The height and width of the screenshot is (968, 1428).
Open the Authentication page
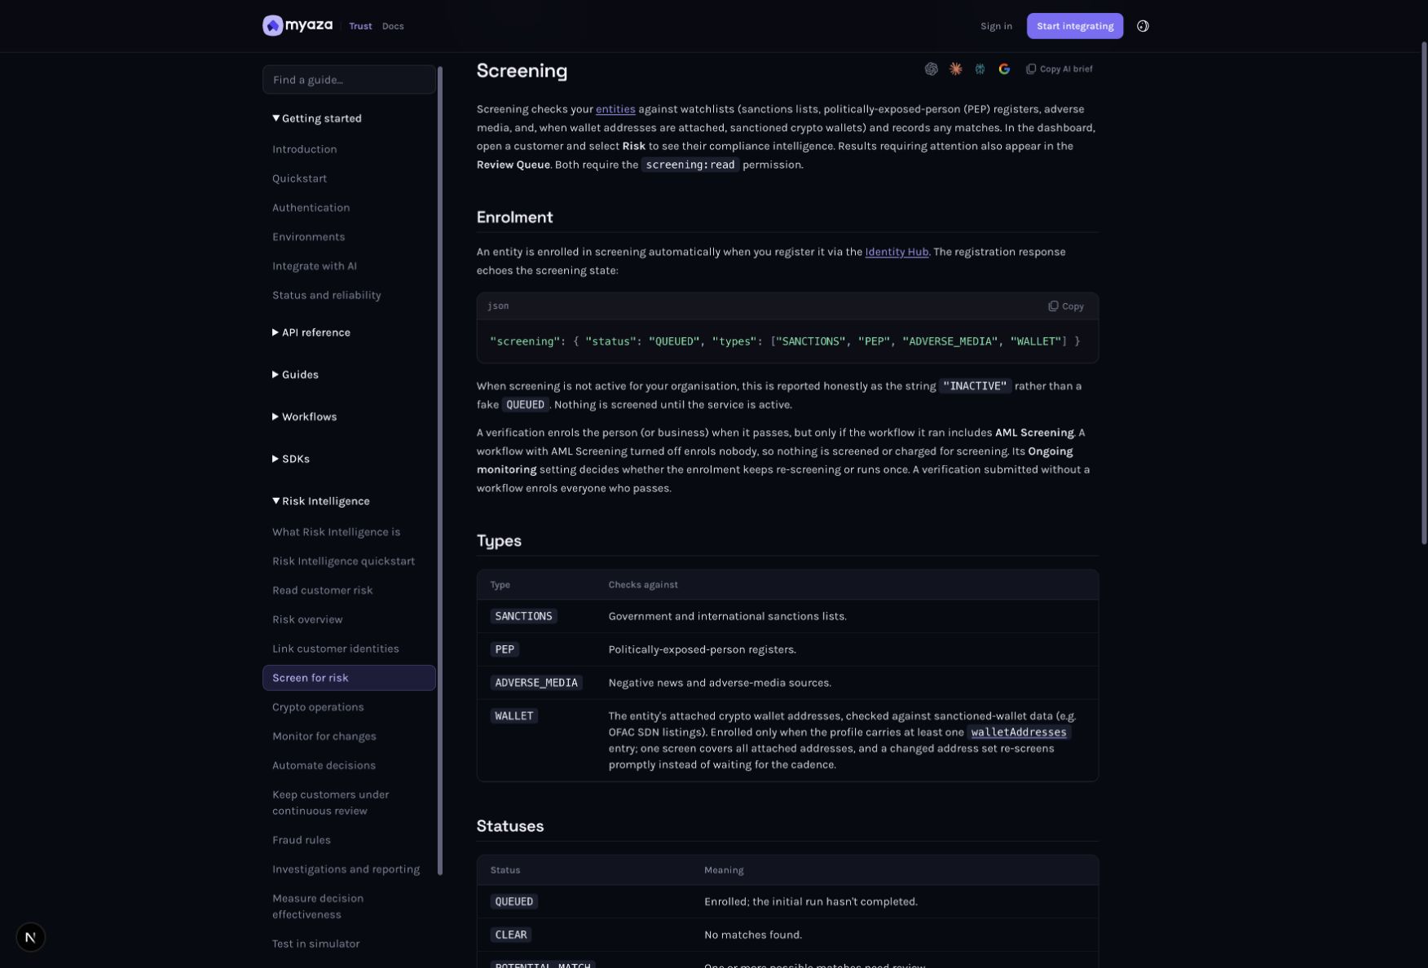(311, 208)
